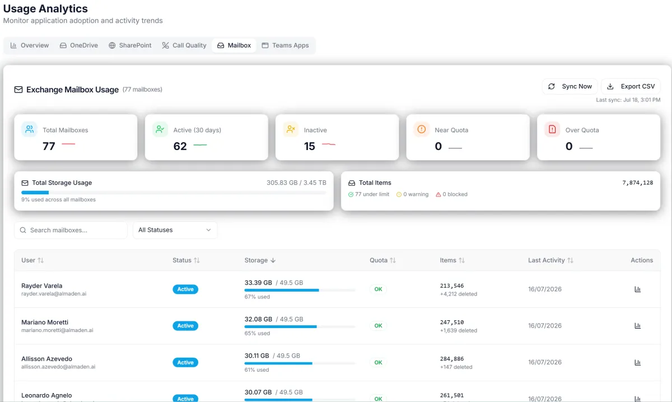Screen dimensions: 672x402
Task: Click the Inactive mailboxes card
Action: point(337,137)
